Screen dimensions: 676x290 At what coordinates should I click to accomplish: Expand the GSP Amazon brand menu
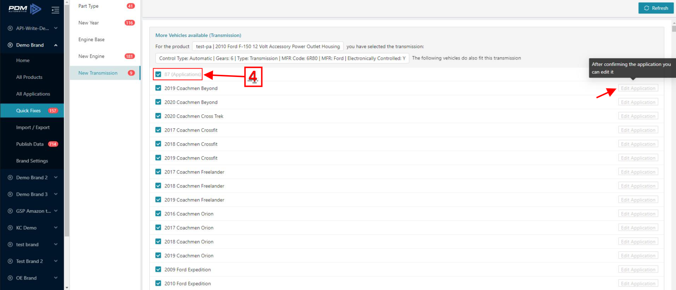point(56,211)
